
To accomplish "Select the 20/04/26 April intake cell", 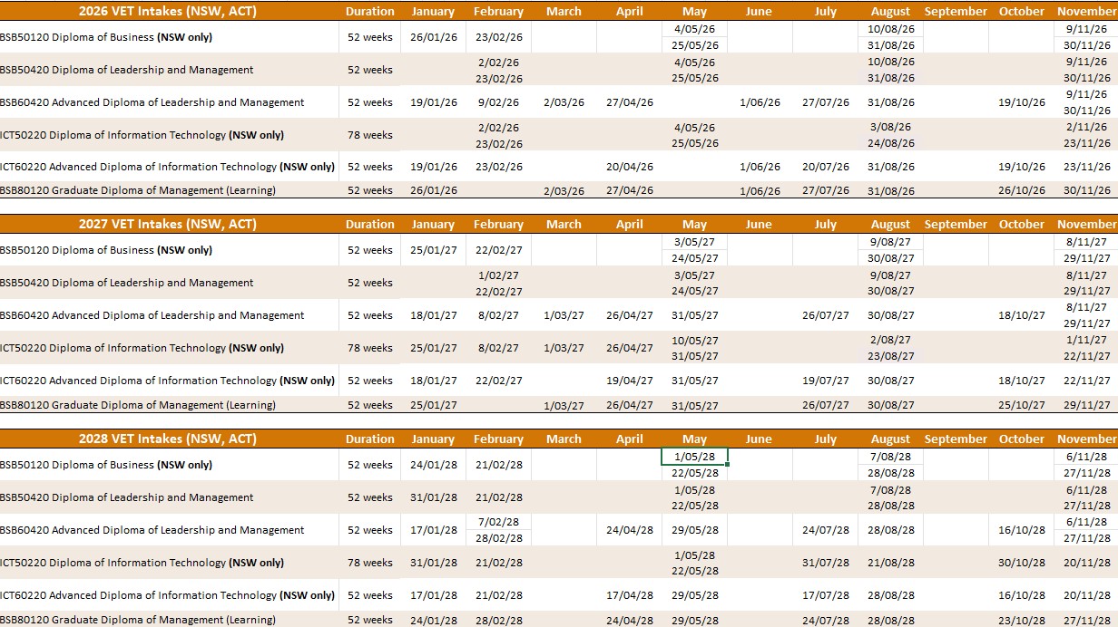I will 629,167.
